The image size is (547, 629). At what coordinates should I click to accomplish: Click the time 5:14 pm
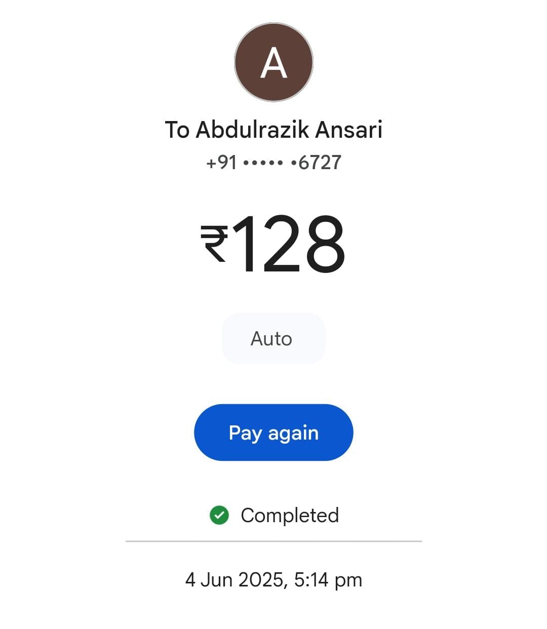(x=328, y=580)
